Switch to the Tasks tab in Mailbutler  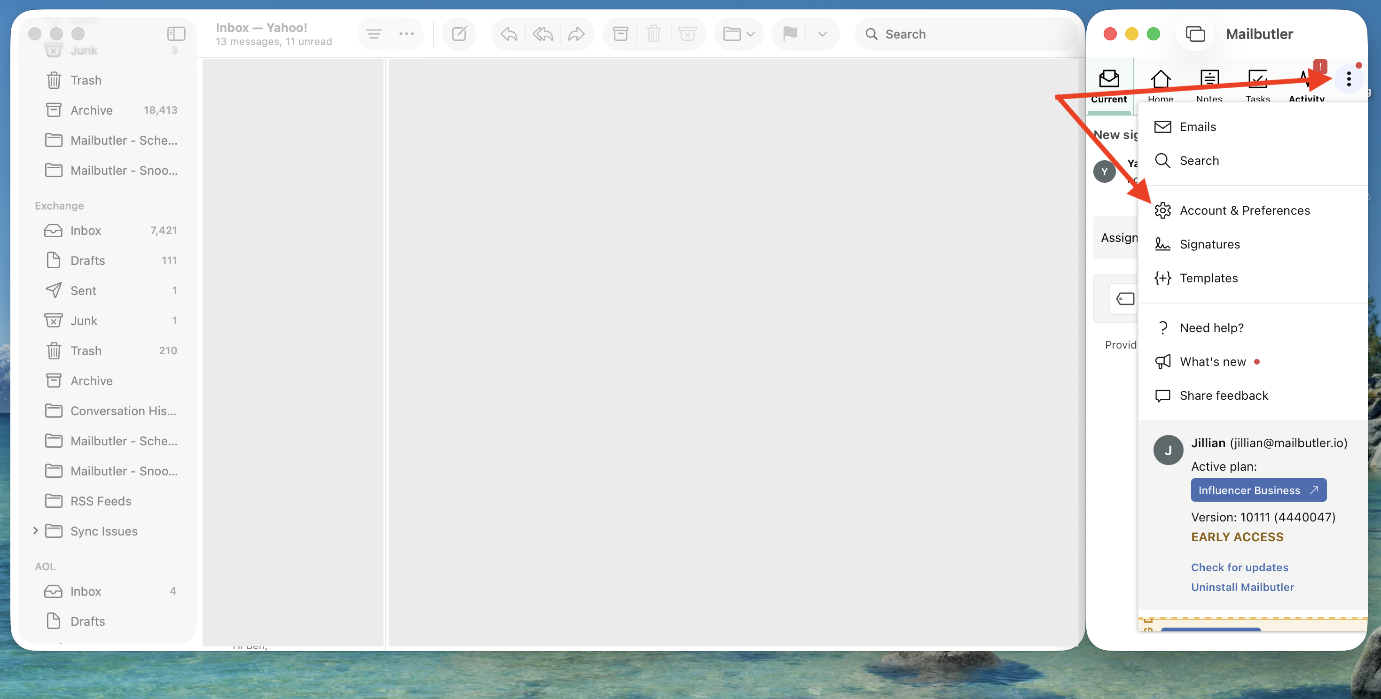(x=1257, y=86)
